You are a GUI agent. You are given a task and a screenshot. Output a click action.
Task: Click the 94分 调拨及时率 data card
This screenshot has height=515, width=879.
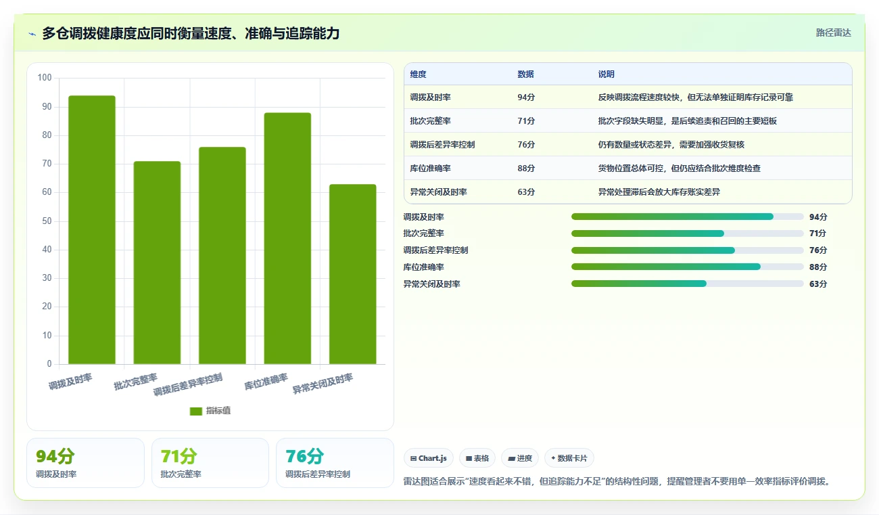pyautogui.click(x=85, y=463)
